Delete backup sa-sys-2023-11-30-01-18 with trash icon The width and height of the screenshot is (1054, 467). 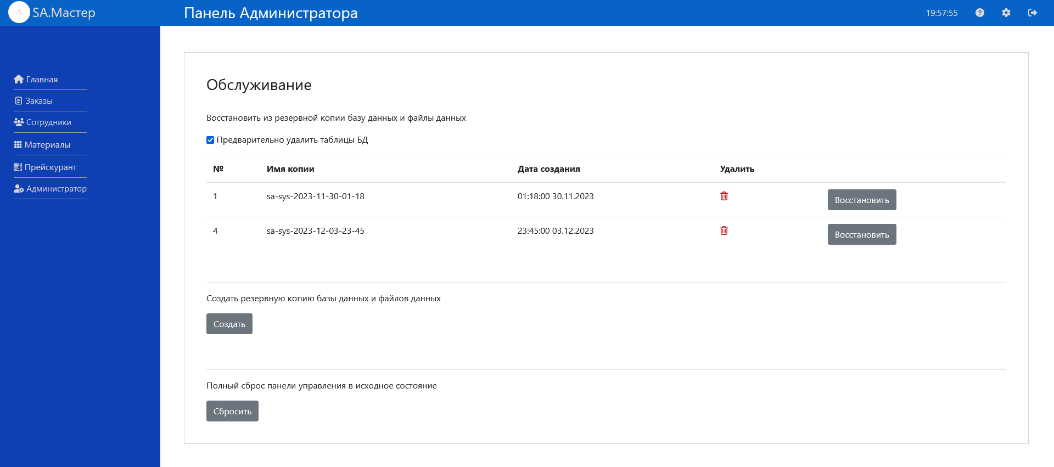tap(724, 196)
